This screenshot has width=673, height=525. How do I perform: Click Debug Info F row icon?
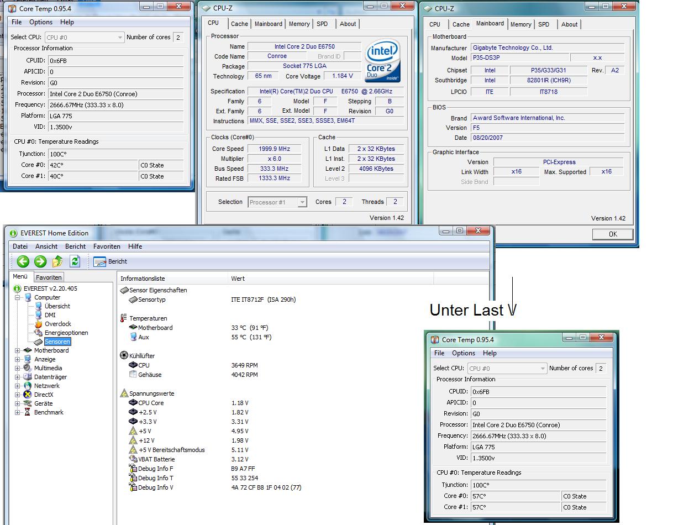pos(133,469)
